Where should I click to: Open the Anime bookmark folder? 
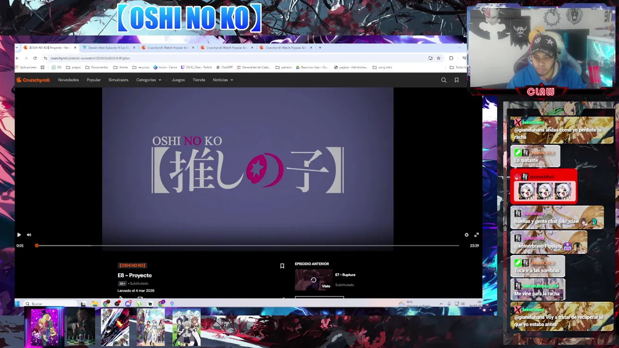coord(121,67)
